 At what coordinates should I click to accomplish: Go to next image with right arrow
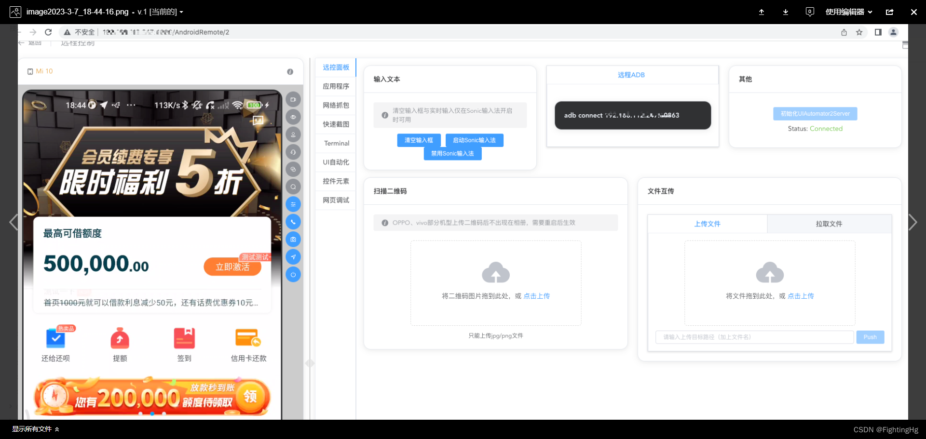[912, 222]
